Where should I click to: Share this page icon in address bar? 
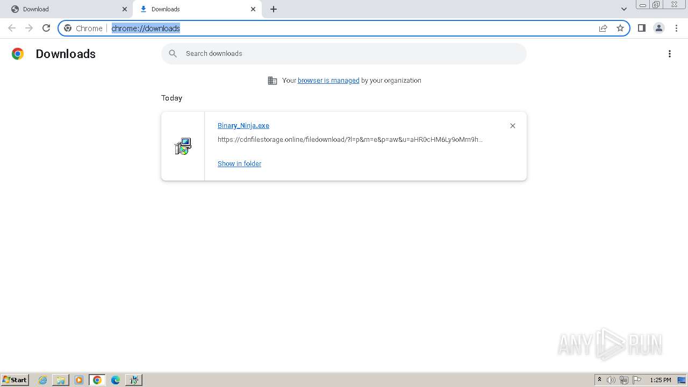coord(603,28)
